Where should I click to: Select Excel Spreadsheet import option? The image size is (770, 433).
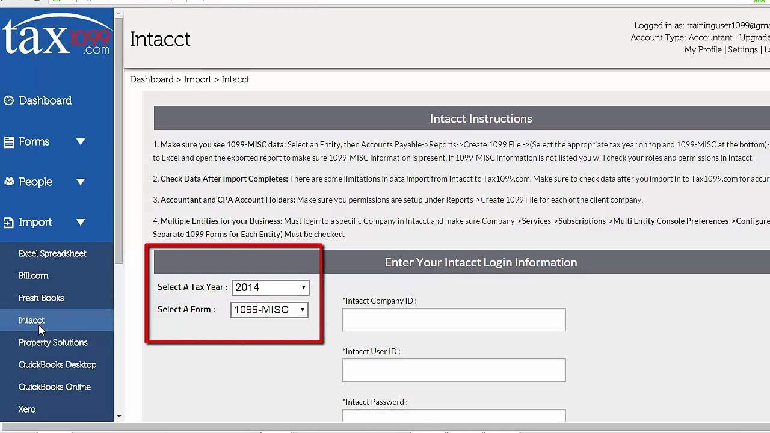pos(52,254)
